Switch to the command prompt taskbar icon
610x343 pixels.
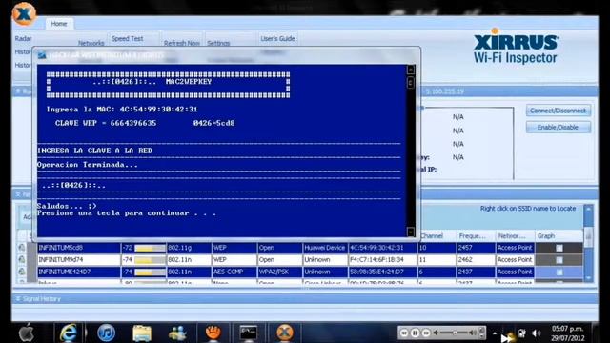[248, 333]
